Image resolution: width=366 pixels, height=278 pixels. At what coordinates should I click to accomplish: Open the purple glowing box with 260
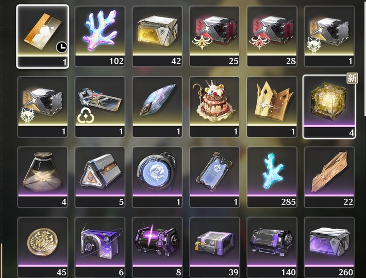[x=329, y=248]
